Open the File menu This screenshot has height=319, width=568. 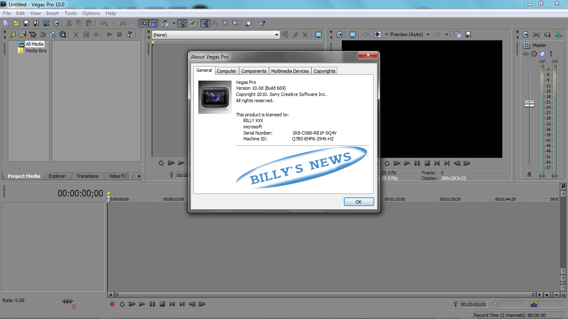tap(6, 13)
